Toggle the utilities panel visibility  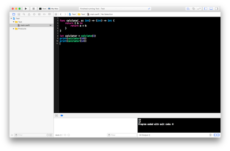click(217, 9)
